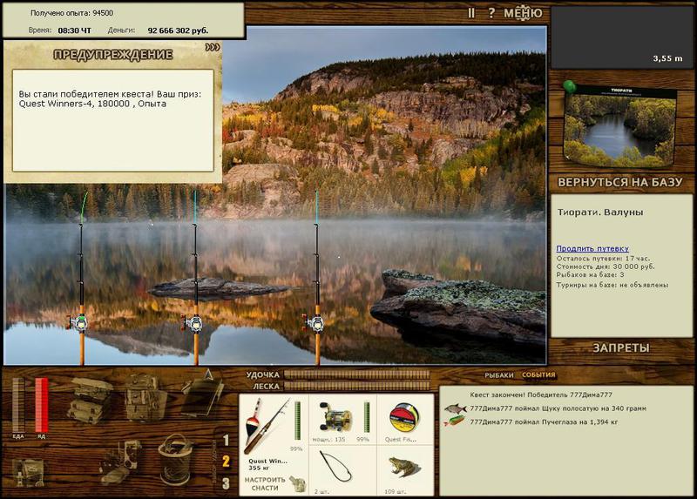The height and width of the screenshot is (499, 697).
Task: Click location title Тиорати. Валуны
Action: (x=600, y=212)
